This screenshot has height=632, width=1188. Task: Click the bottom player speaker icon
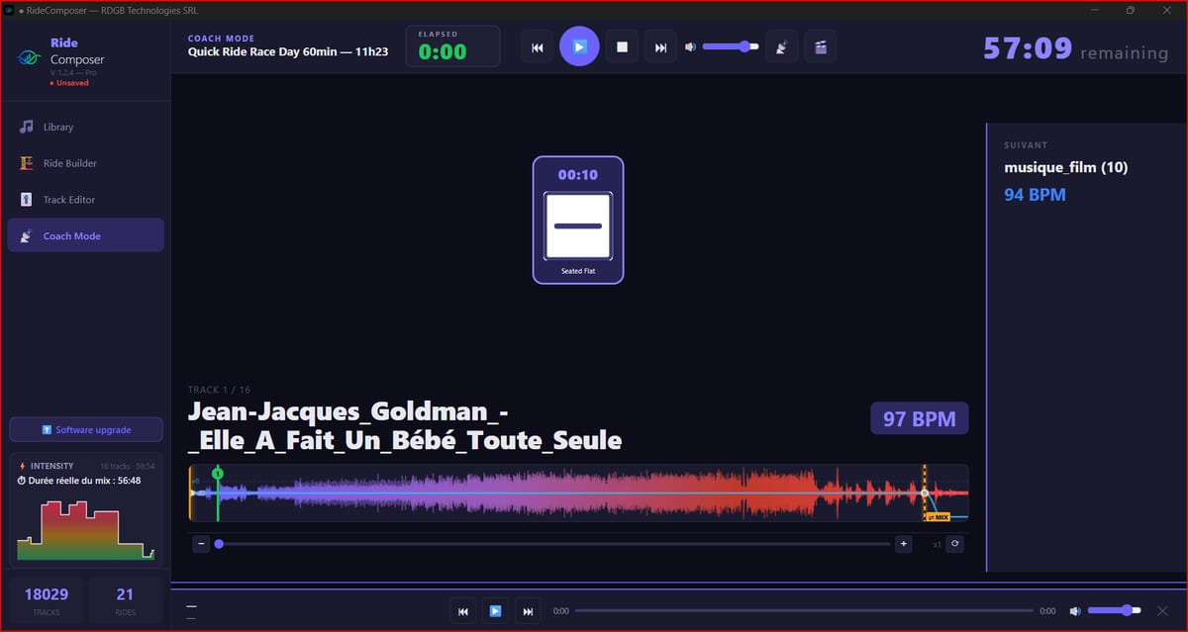click(1075, 611)
